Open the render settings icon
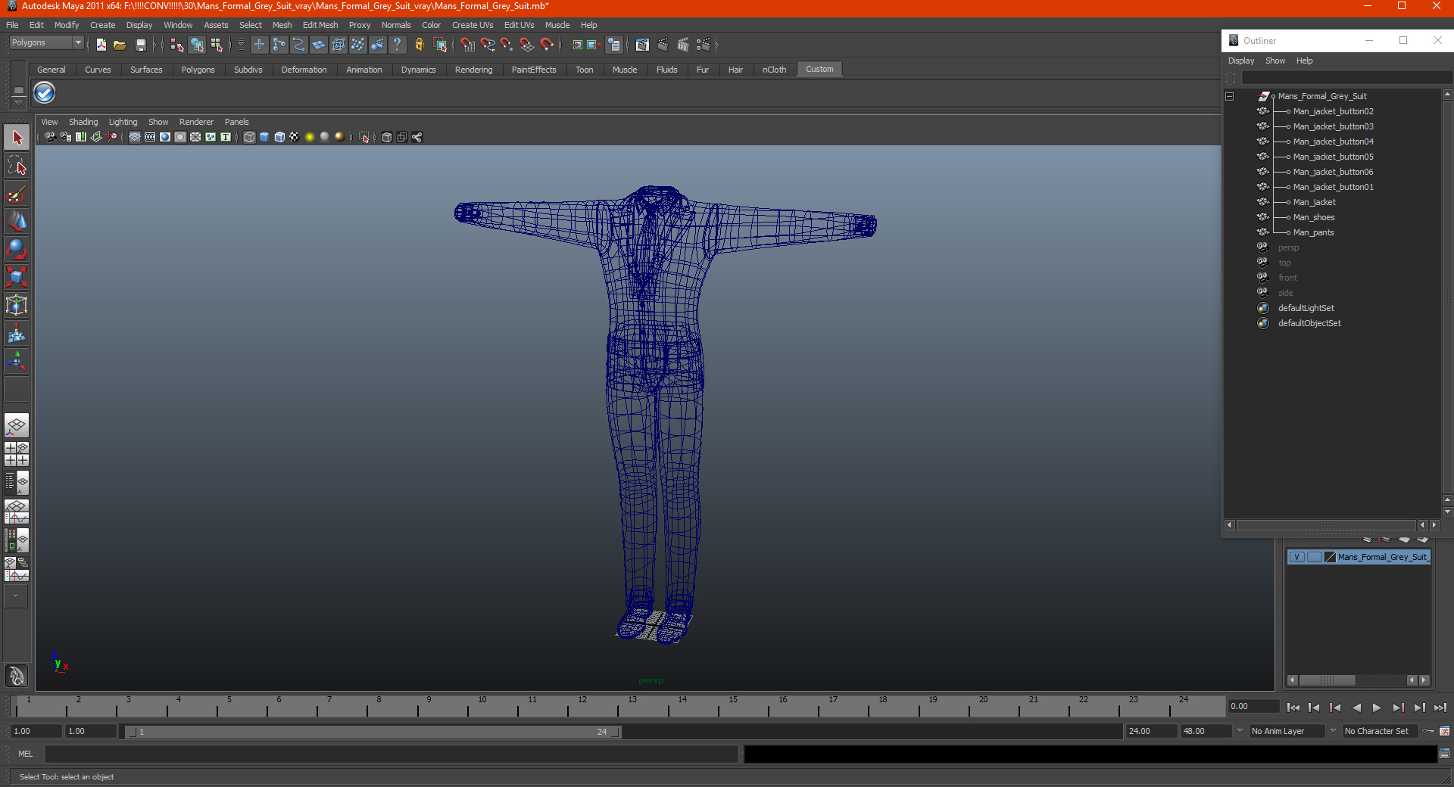Screen dimensions: 1454x787 [704, 45]
